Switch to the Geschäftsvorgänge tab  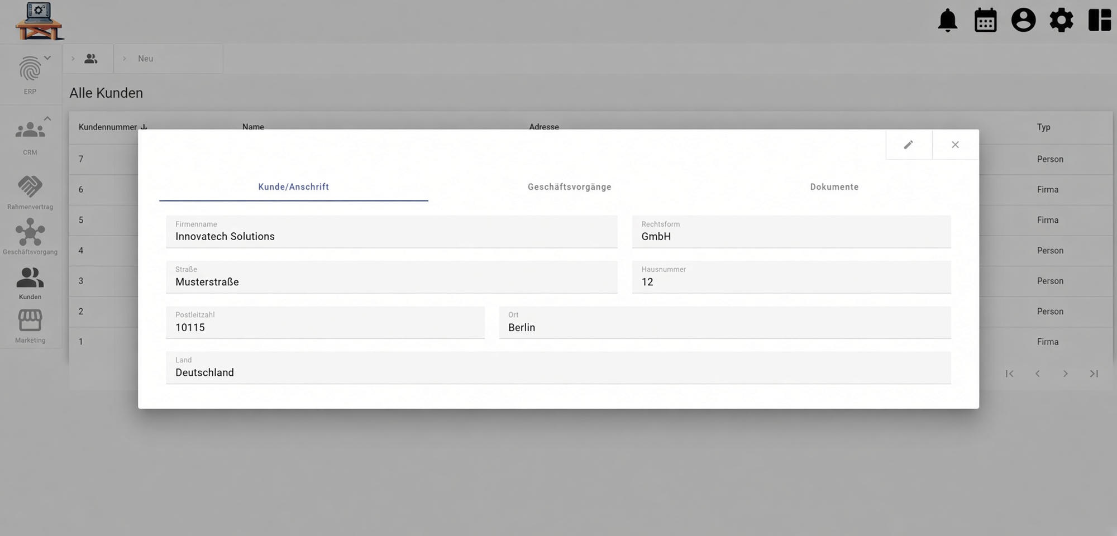(569, 187)
